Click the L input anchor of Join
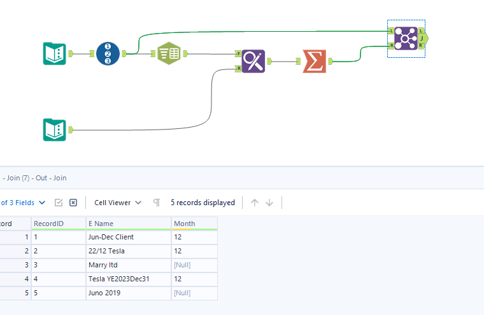Viewport: 484px width, 315px height. point(390,30)
